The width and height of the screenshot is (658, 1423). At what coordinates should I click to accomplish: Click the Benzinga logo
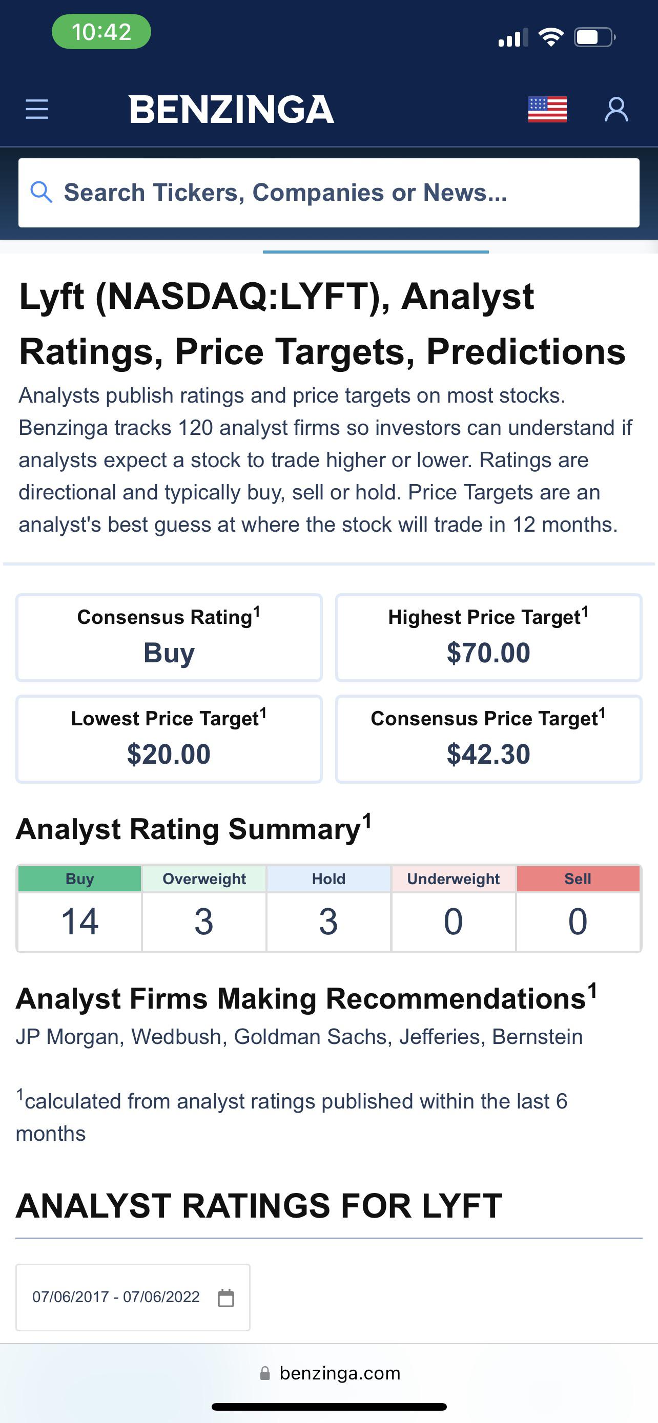[231, 110]
